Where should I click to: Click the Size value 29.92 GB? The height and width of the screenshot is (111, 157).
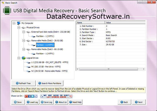coord(110,45)
